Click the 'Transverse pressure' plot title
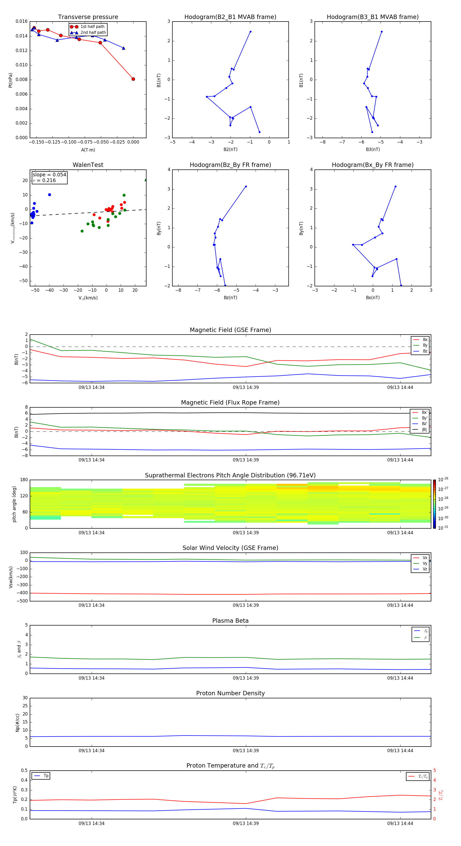This screenshot has width=461, height=846. click(x=88, y=17)
